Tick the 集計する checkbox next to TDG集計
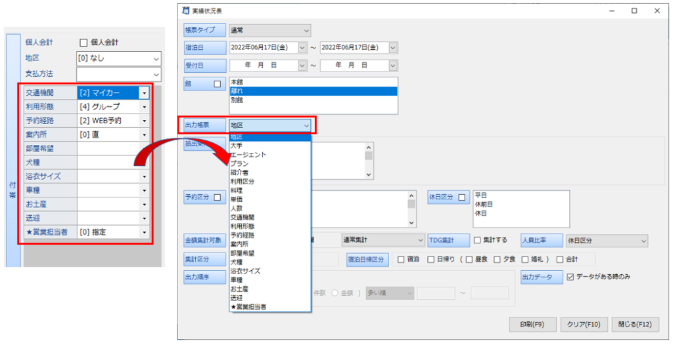 (x=477, y=241)
